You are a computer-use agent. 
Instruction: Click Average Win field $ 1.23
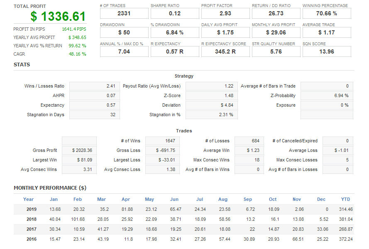click(249, 150)
